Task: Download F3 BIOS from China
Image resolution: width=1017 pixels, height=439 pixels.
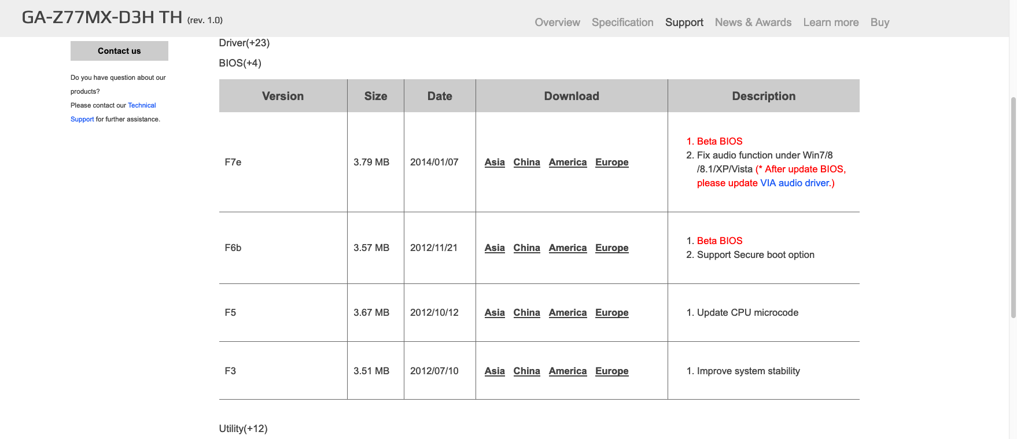Action: [x=526, y=371]
